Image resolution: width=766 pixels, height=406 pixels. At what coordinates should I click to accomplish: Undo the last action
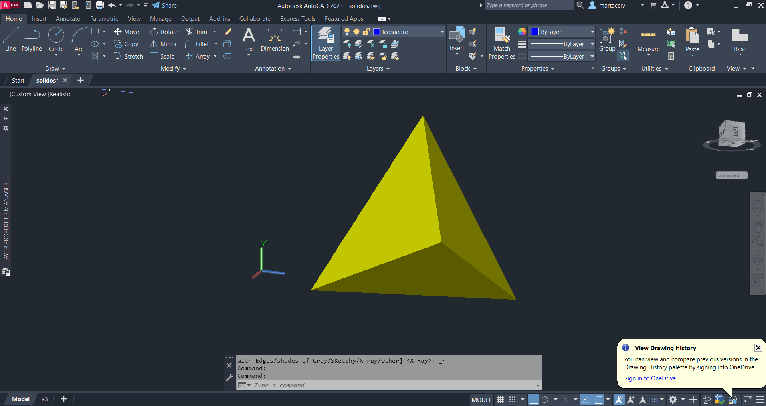112,6
